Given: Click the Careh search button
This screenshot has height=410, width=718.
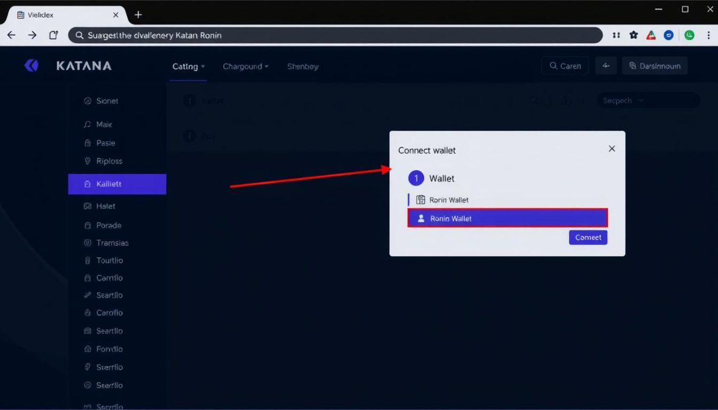Looking at the screenshot, I should pos(565,66).
